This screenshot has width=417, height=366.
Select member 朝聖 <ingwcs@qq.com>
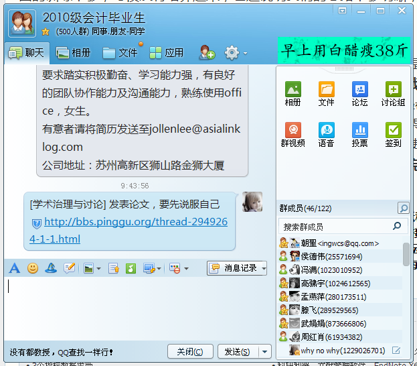340,243
